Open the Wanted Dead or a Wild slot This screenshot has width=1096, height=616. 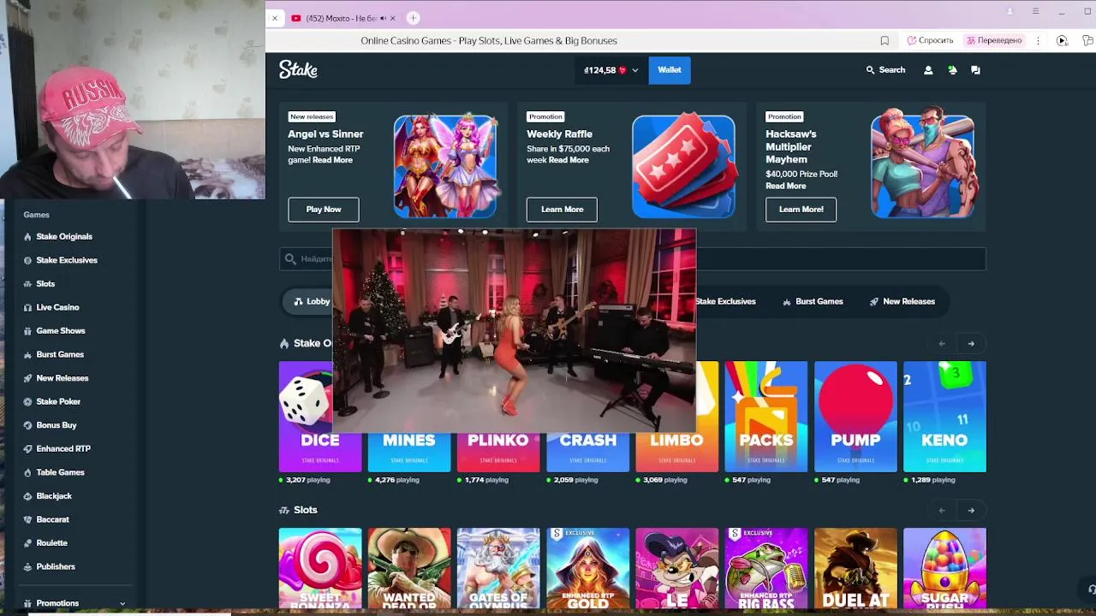click(409, 568)
